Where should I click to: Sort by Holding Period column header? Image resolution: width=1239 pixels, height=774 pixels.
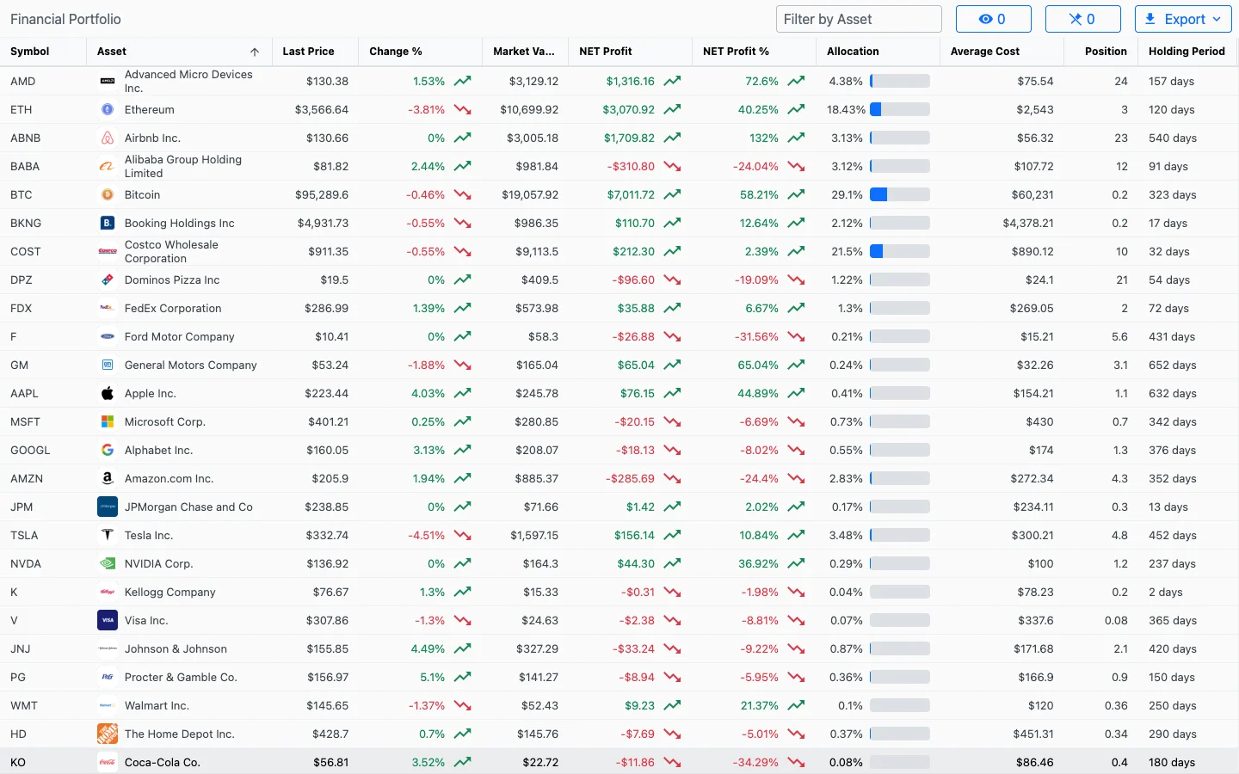tap(1187, 52)
